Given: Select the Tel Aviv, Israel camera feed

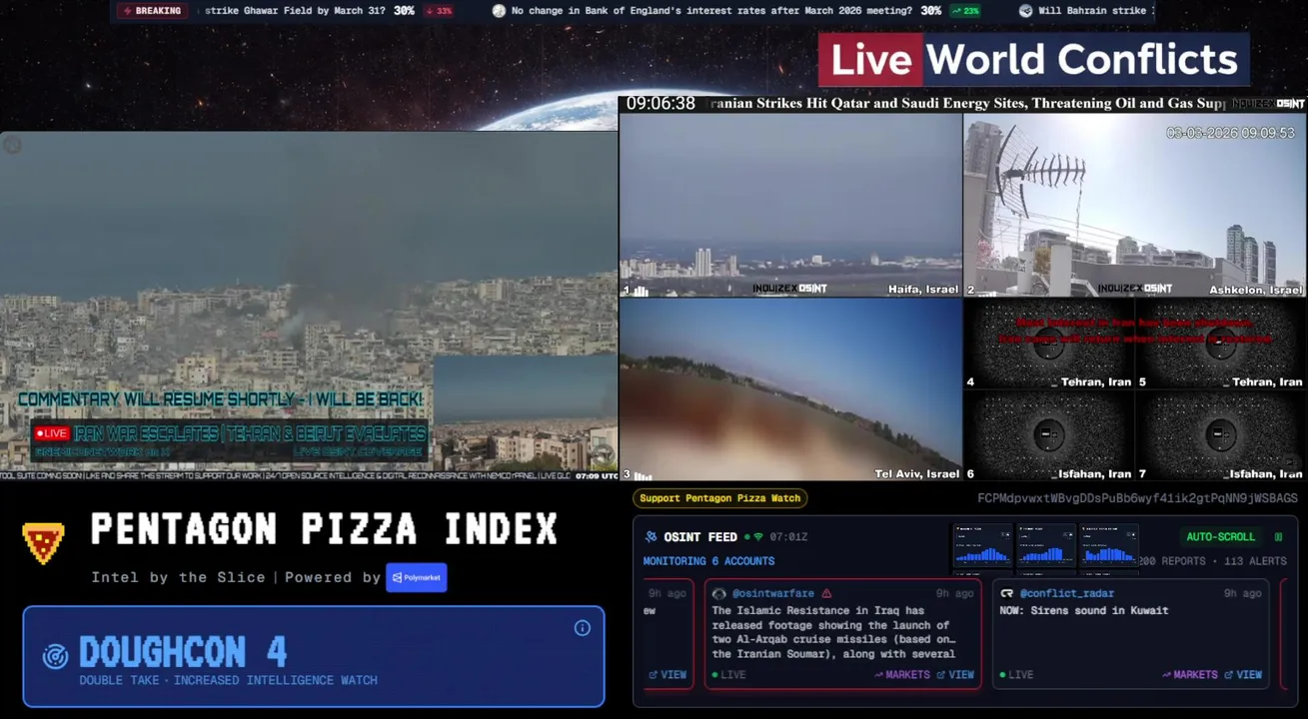Looking at the screenshot, I should pyautogui.click(x=790, y=390).
